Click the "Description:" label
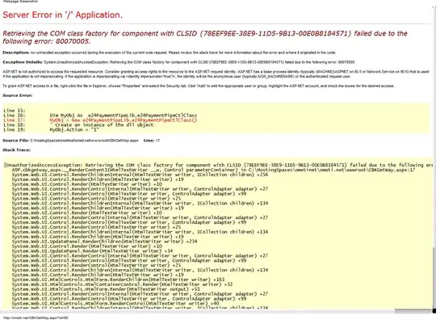The image size is (436, 320). tap(16, 53)
